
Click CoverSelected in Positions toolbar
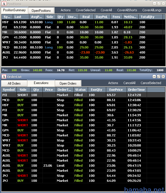pyautogui.click(x=86, y=10)
